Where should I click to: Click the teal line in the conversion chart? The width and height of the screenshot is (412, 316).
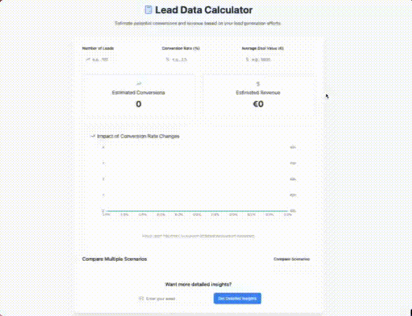click(197, 211)
